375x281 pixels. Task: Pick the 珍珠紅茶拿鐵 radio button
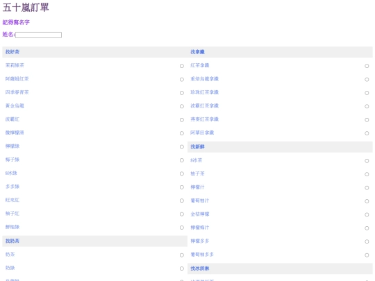[367, 93]
